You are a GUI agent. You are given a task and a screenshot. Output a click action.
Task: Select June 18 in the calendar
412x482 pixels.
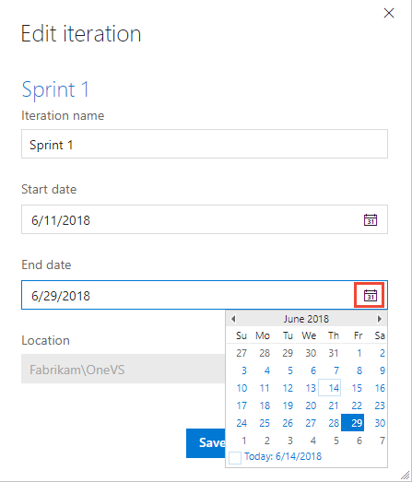pos(265,406)
